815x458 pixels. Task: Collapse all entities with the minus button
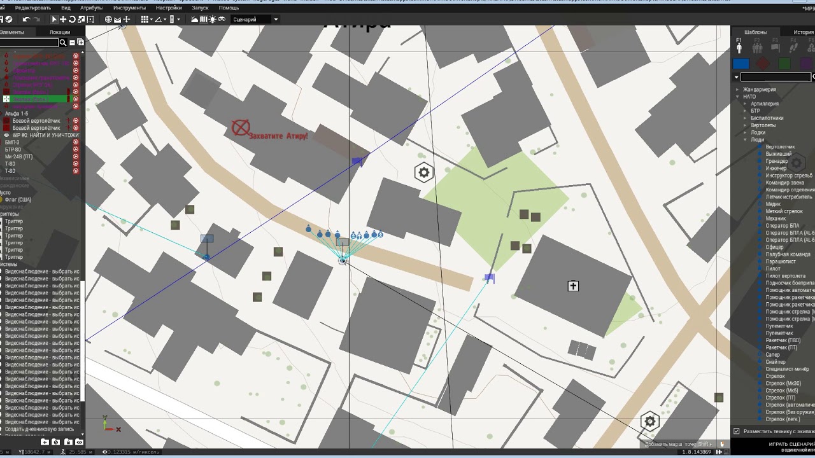click(x=72, y=43)
